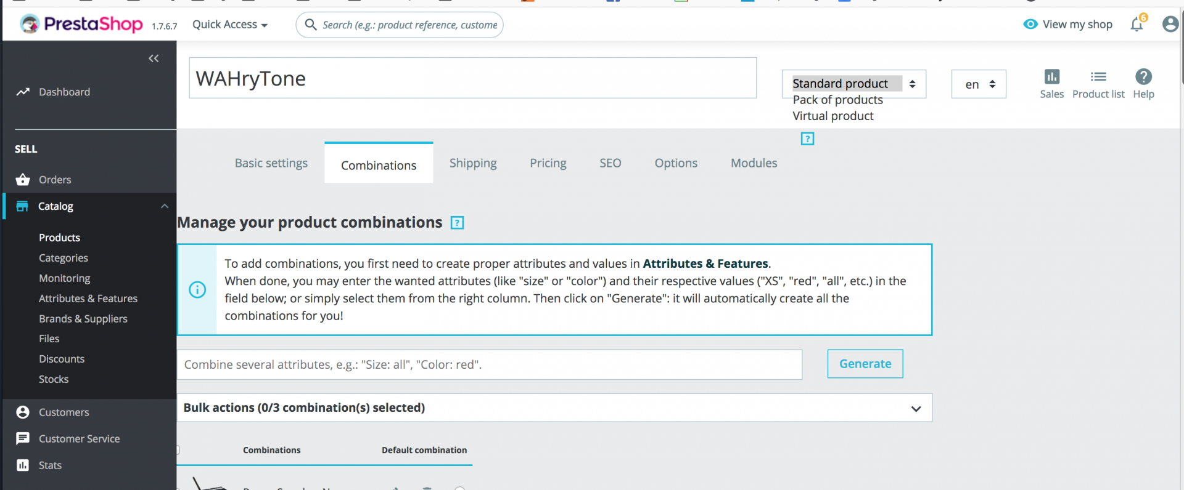1184x490 pixels.
Task: Open Sales stats icon
Action: [x=1051, y=77]
